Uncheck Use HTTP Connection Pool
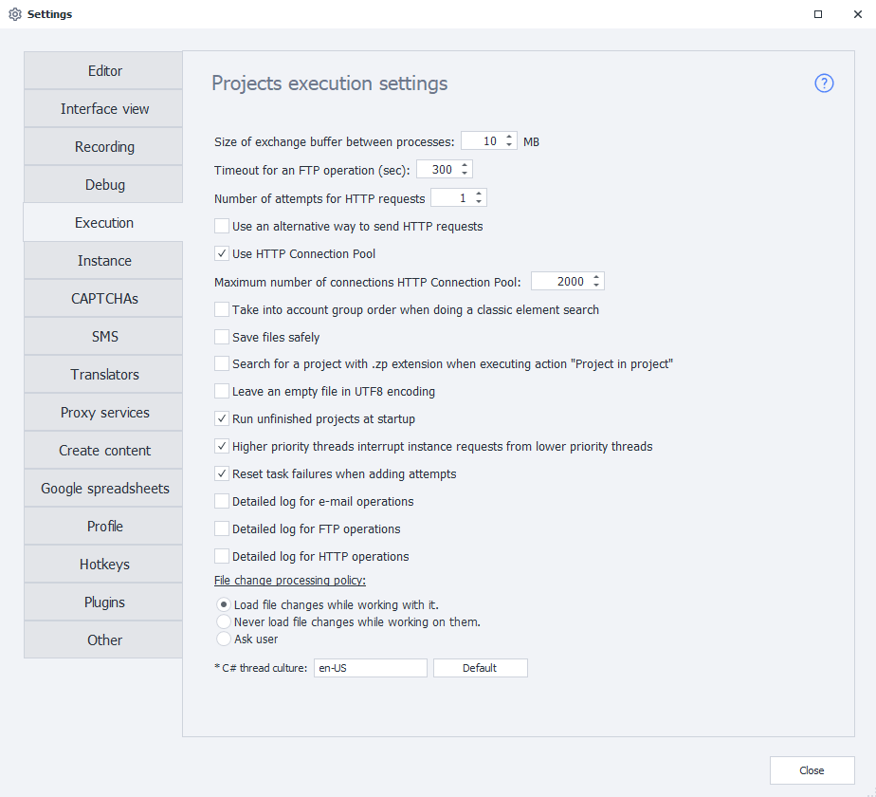Viewport: 876px width, 797px height. [222, 254]
